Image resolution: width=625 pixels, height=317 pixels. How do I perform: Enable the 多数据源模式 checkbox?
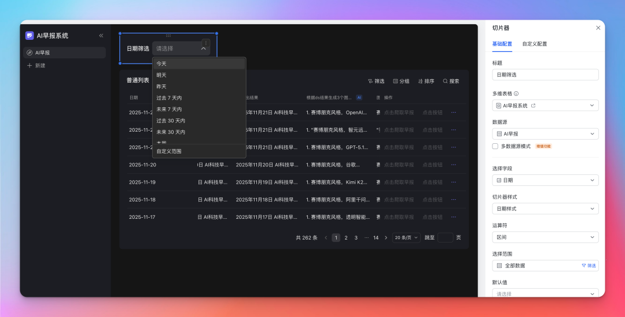click(x=495, y=146)
